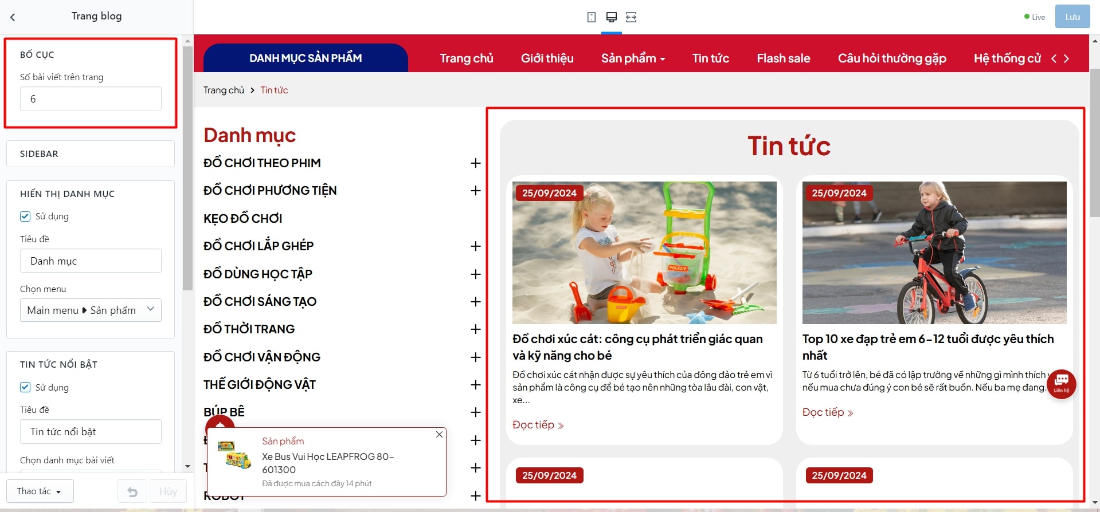Screen dimensions: 1100x512
Task: Open Flash sale menu item
Action: tap(783, 58)
